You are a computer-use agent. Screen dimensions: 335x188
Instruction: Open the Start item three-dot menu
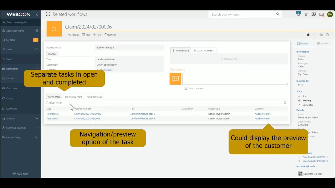[x=37, y=59]
